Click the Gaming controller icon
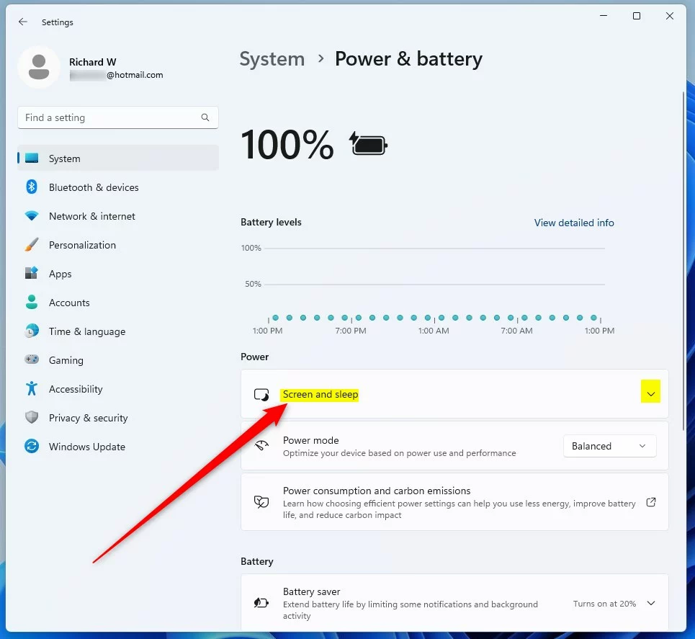 32,359
